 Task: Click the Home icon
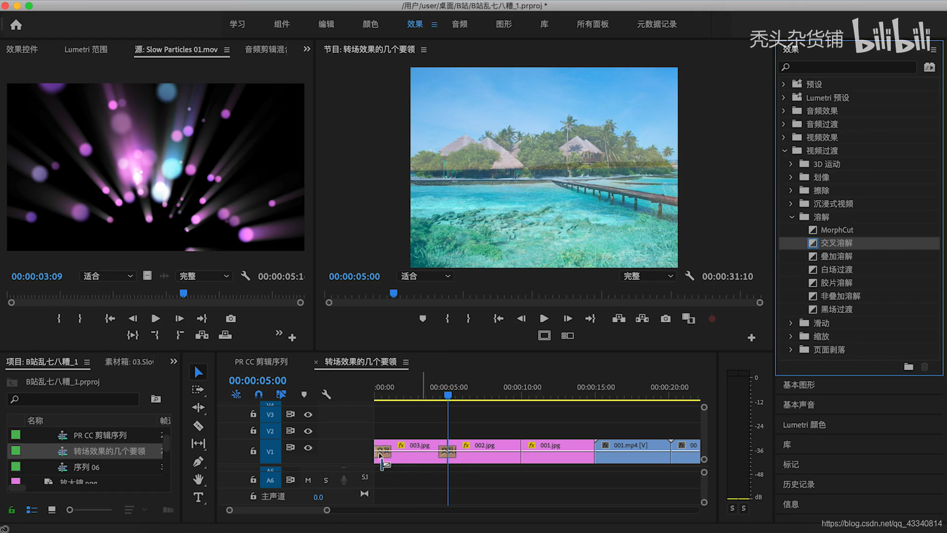(16, 25)
